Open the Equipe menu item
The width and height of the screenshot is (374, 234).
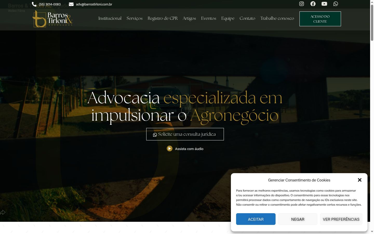click(x=228, y=18)
